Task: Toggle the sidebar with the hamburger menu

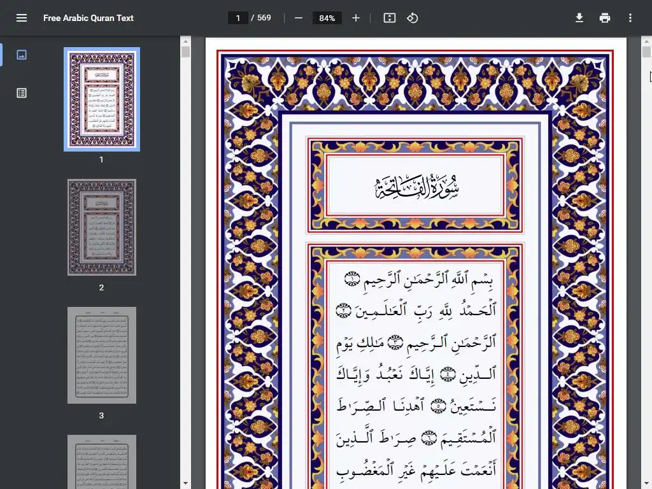Action: [22, 18]
